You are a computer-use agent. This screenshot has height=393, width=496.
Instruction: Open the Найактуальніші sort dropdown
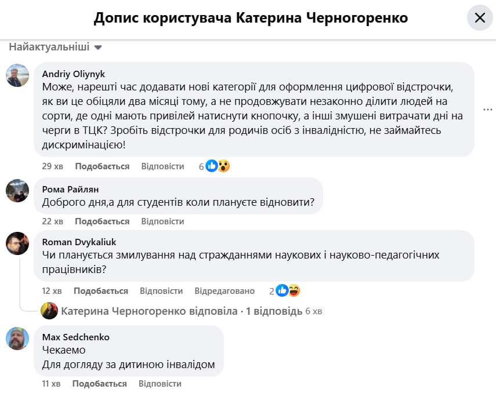55,47
